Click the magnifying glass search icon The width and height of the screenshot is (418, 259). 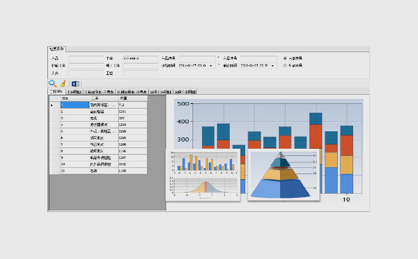pyautogui.click(x=53, y=84)
